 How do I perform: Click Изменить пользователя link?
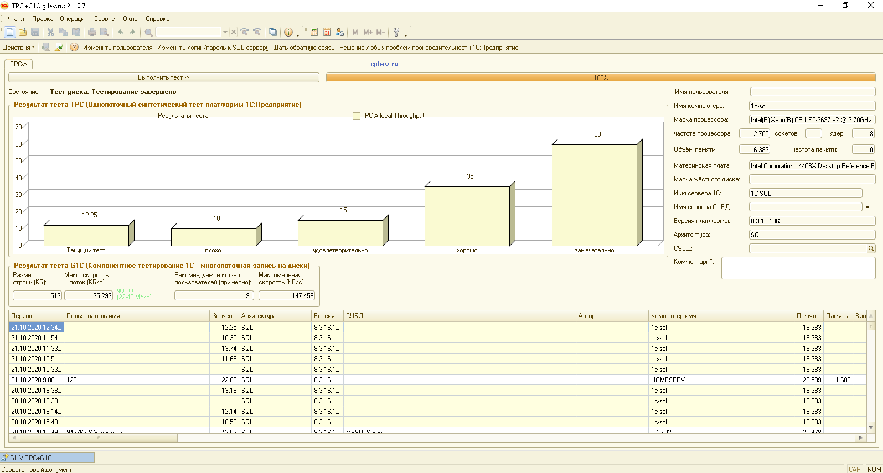pyautogui.click(x=117, y=48)
